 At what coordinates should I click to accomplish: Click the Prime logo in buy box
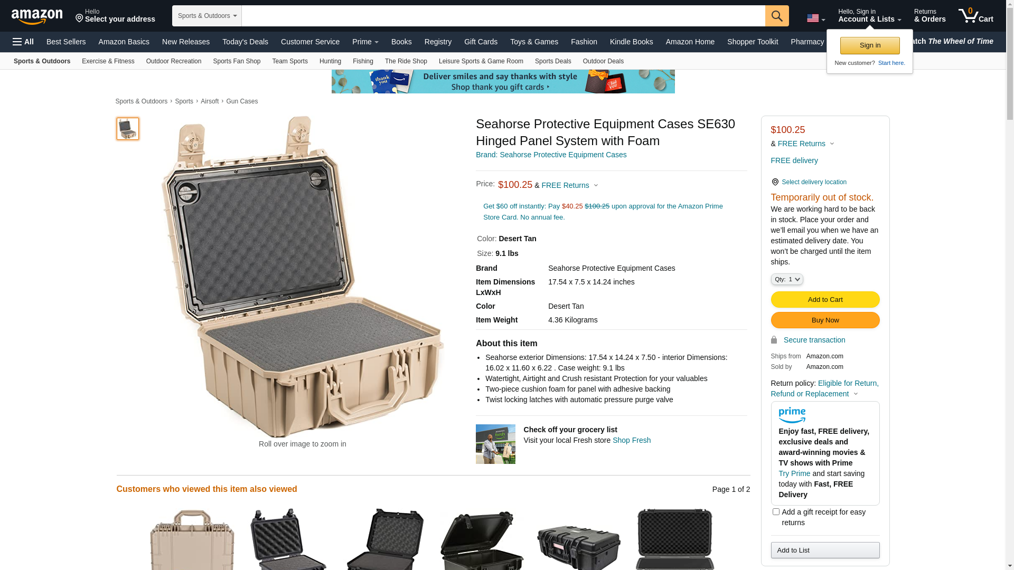coord(792,415)
